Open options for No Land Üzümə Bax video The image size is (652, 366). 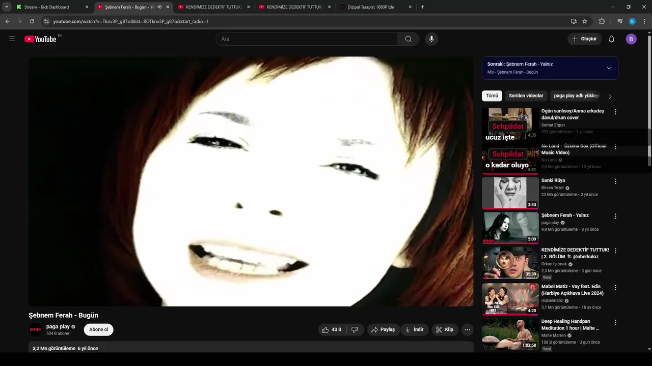(x=615, y=147)
